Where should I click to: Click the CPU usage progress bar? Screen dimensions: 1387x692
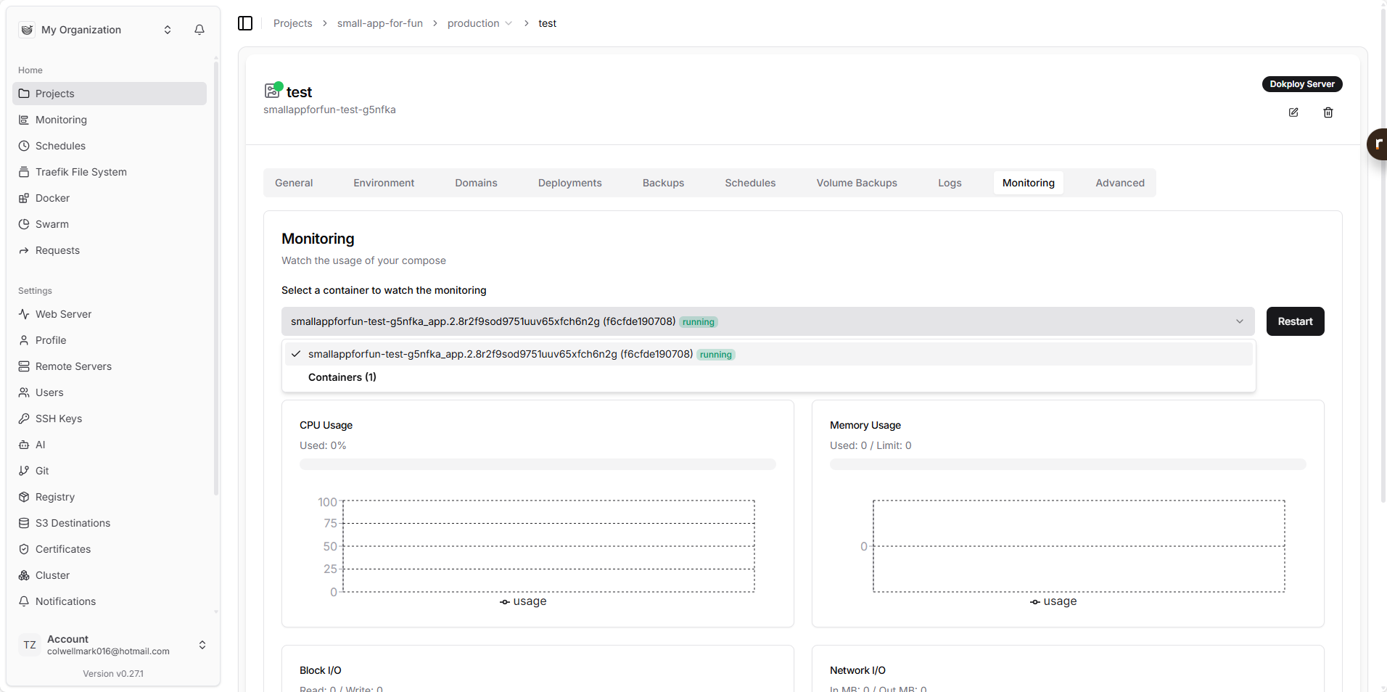[x=538, y=464]
